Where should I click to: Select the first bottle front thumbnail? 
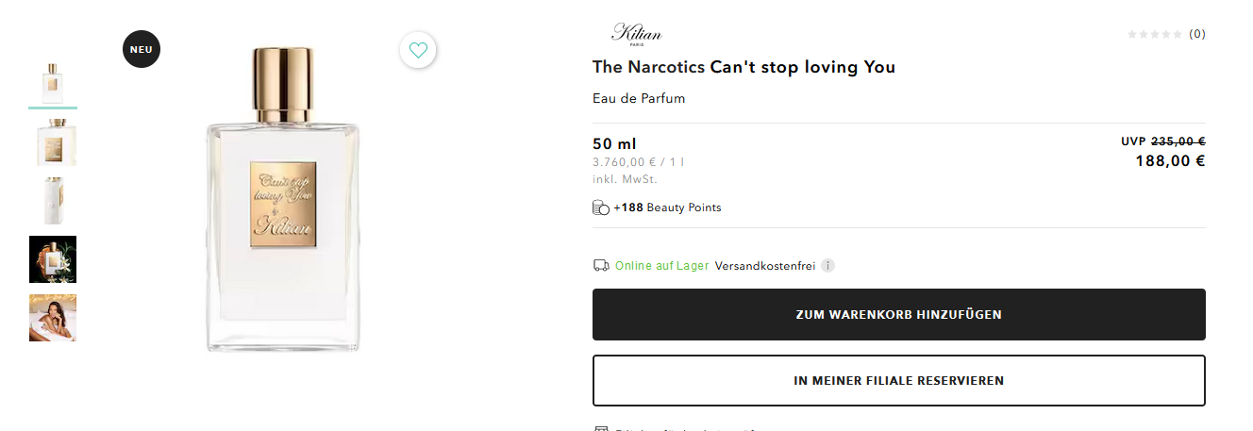click(53, 82)
